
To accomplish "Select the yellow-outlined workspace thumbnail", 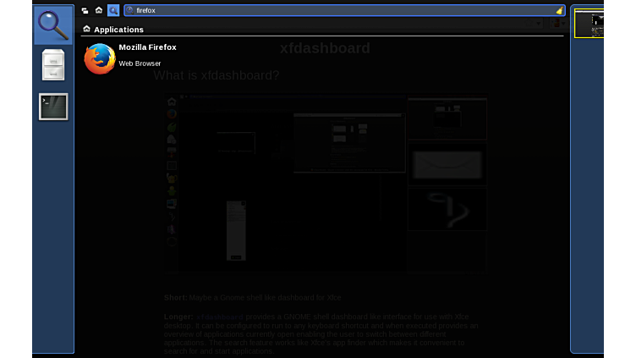I will (x=589, y=25).
